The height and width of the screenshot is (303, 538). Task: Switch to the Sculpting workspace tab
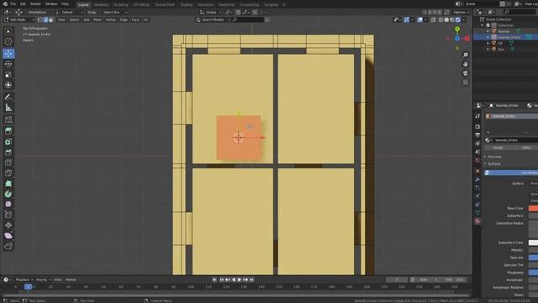point(120,5)
